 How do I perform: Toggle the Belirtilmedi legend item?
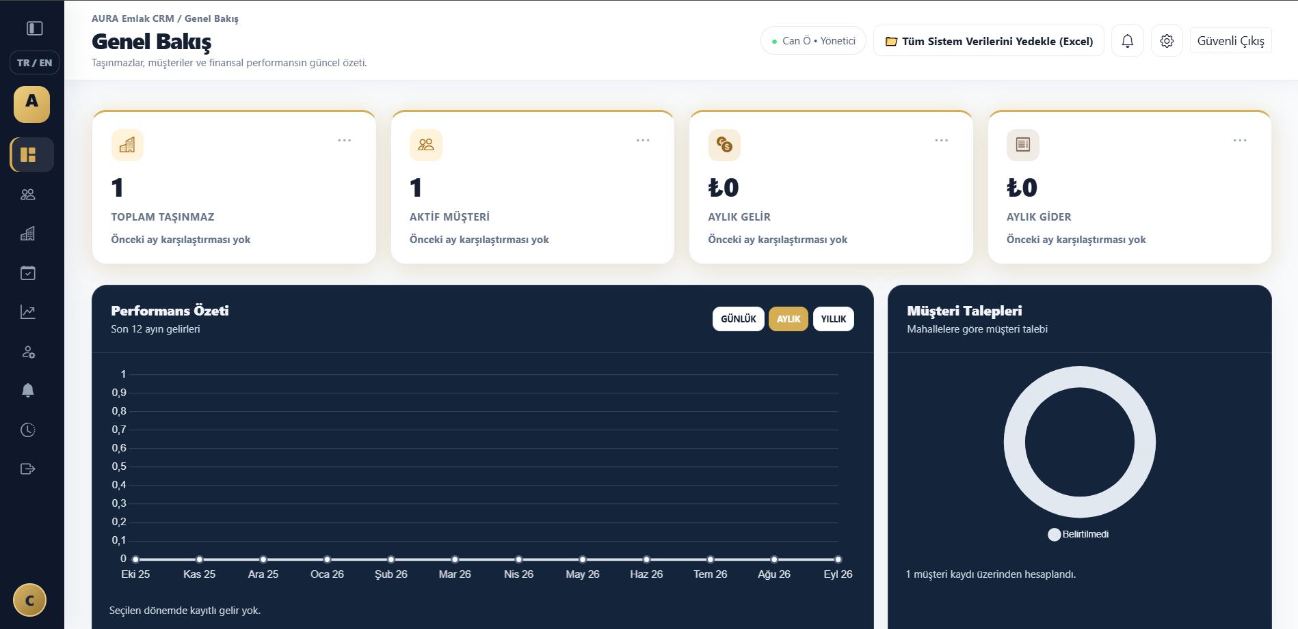point(1078,534)
